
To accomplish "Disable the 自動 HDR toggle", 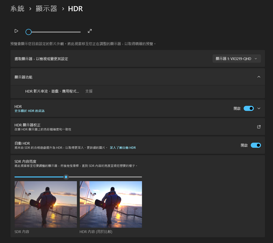I will coord(256,145).
